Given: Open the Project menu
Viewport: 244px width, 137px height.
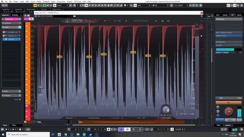Looking at the screenshot, I should pos(16,2).
